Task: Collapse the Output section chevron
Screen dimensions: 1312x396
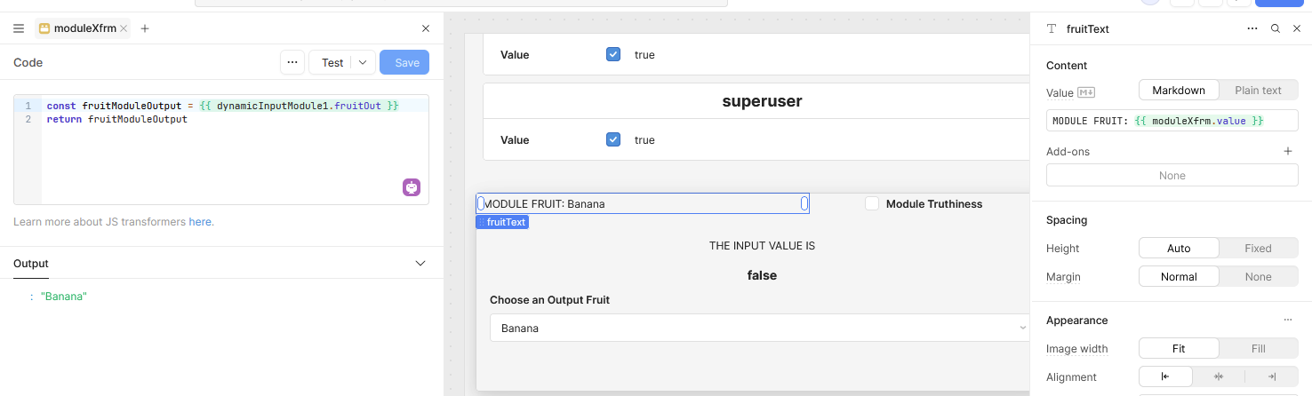Action: (x=421, y=264)
